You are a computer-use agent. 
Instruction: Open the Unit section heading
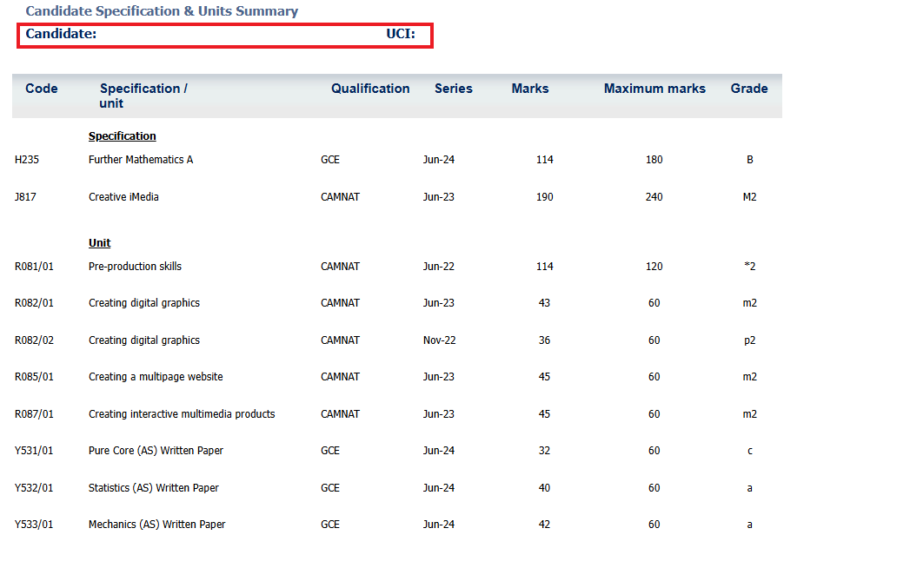point(99,242)
